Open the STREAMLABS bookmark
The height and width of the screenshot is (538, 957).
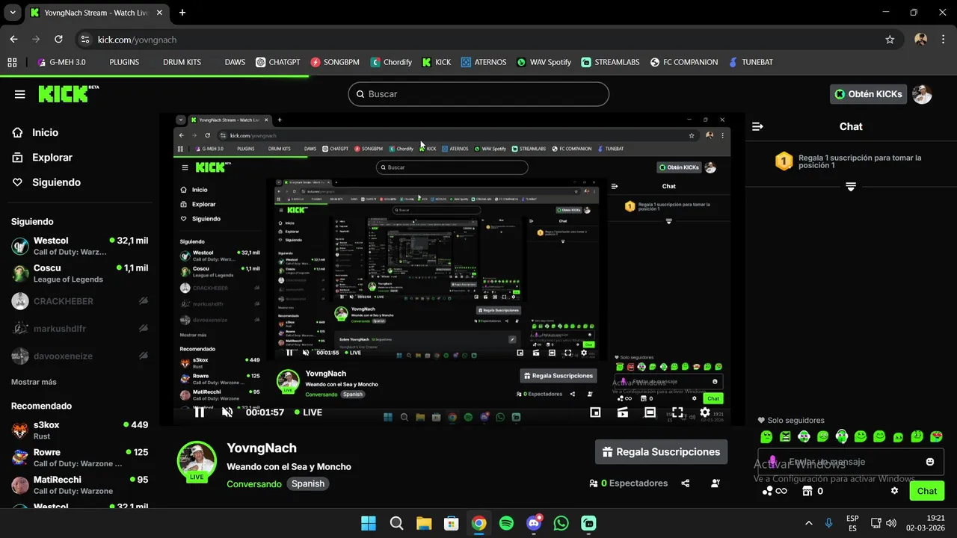point(610,62)
